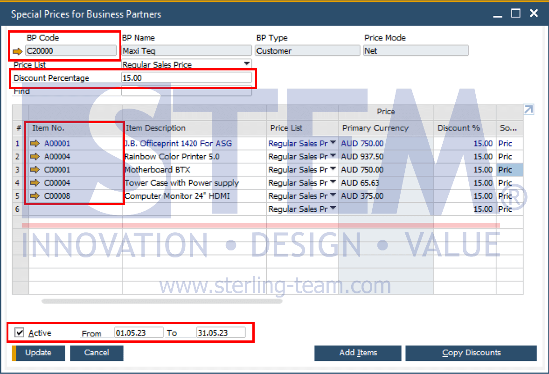Open the link arrow for item A00001
Screen dimensions: 549x374
[x=35, y=143]
